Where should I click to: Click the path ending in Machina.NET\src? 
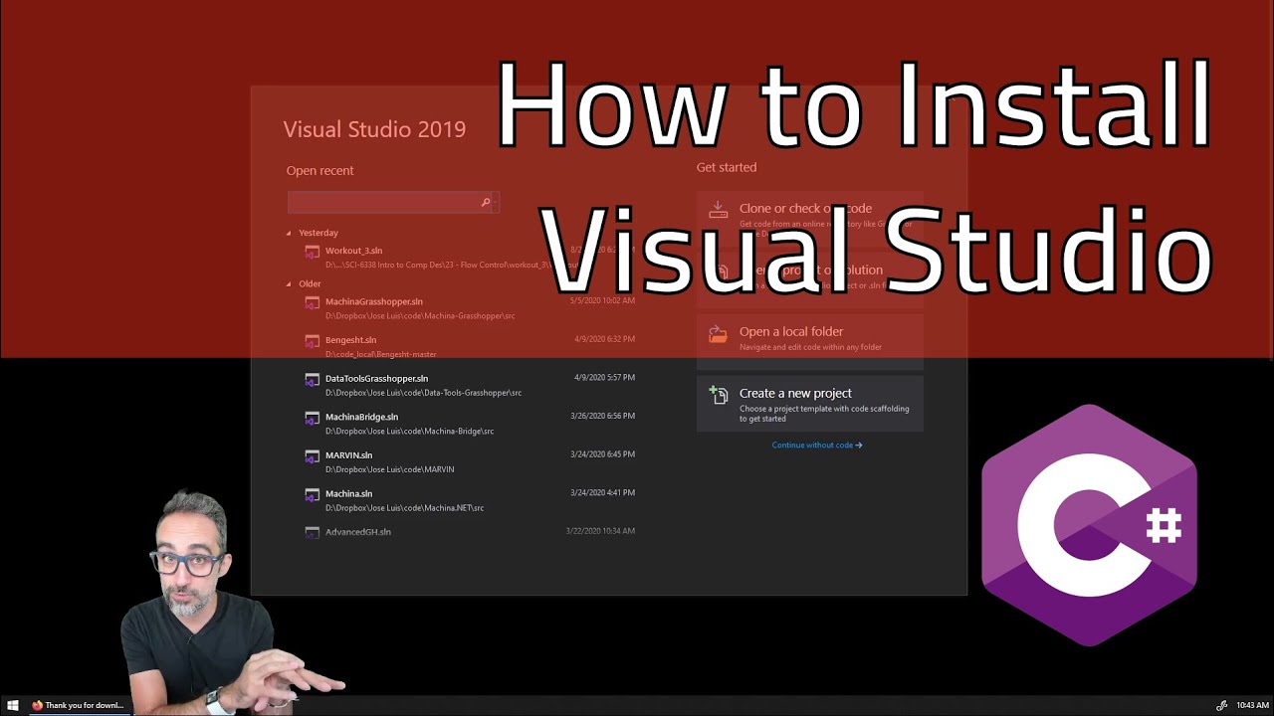(x=404, y=508)
